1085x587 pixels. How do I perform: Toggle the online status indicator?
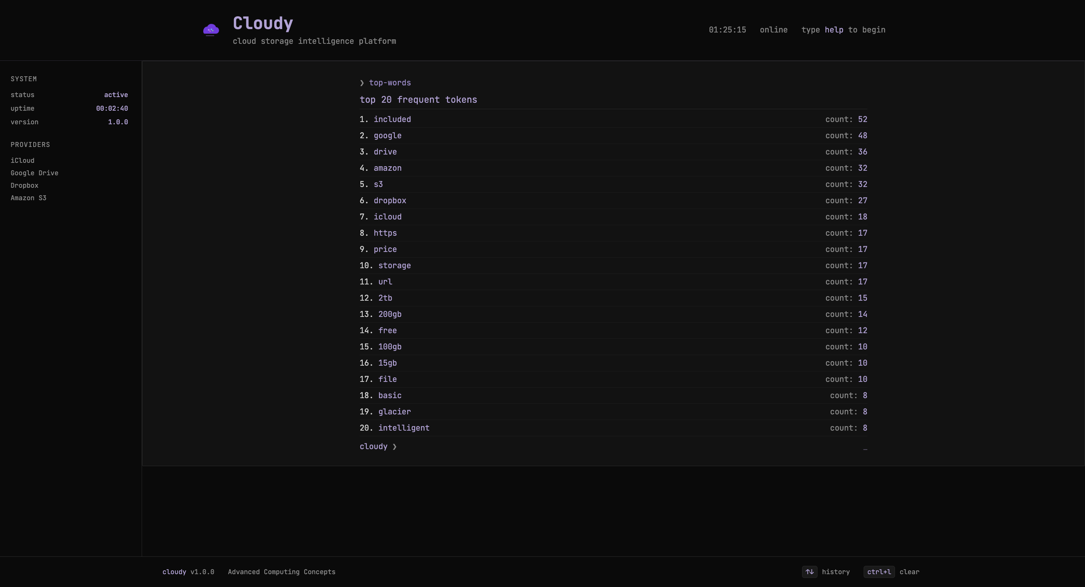774,29
